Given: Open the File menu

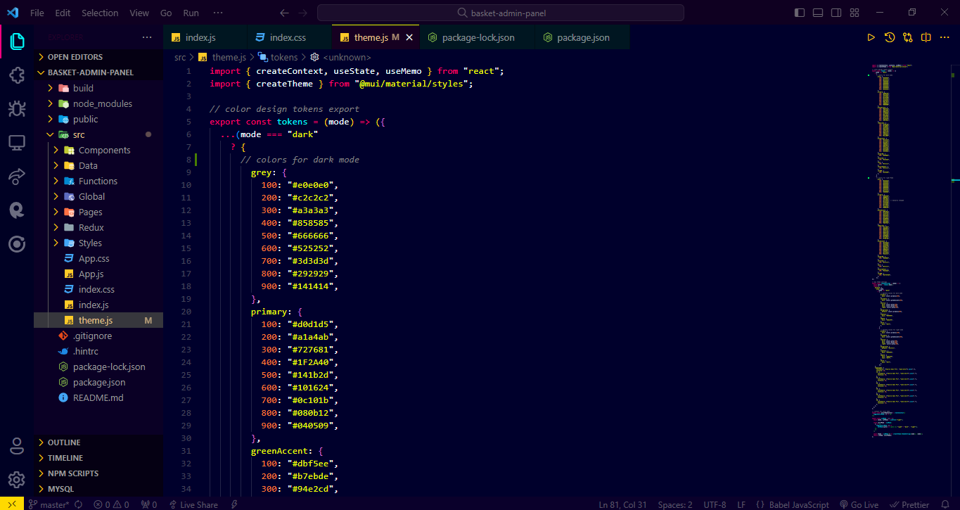Looking at the screenshot, I should (x=37, y=13).
